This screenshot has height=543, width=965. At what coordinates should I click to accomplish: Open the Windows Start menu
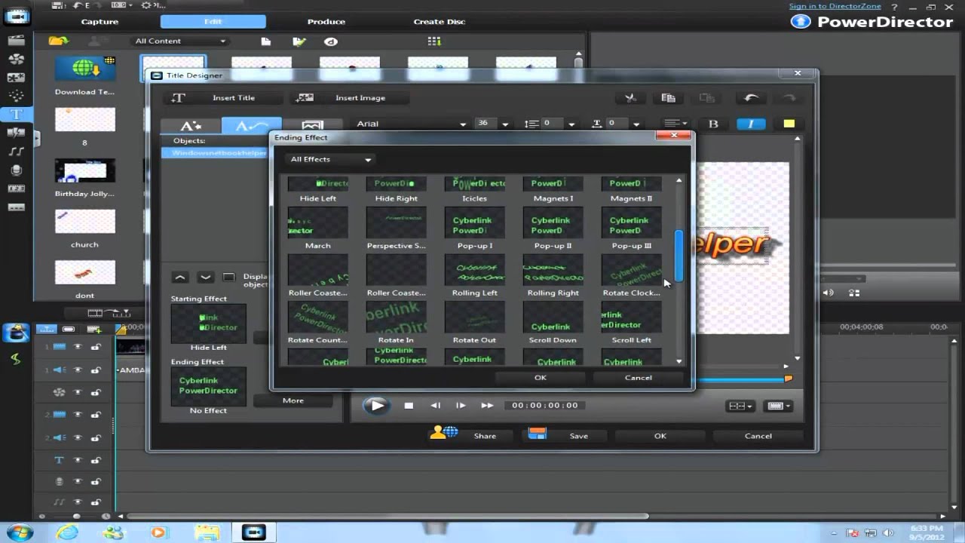(18, 532)
